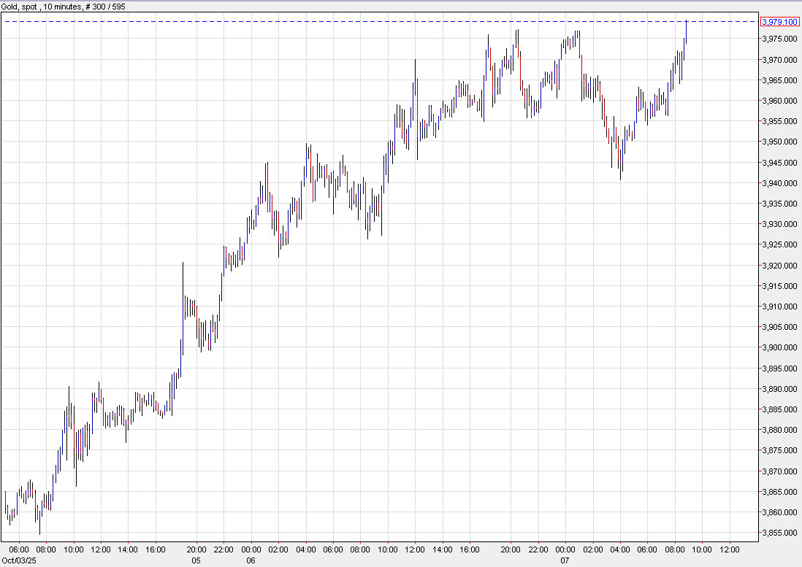Select the Oct/03/25 date label
The image size is (802, 567).
[18, 561]
